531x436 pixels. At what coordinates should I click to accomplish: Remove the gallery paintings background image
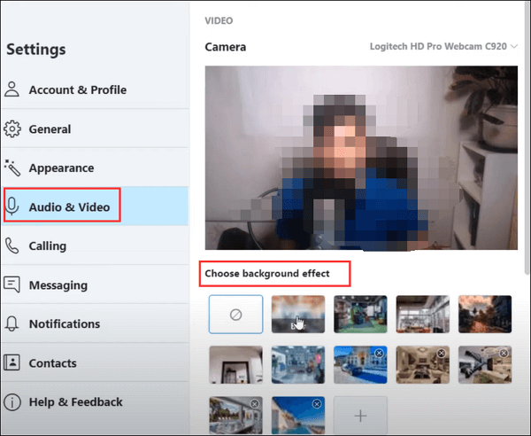click(255, 404)
